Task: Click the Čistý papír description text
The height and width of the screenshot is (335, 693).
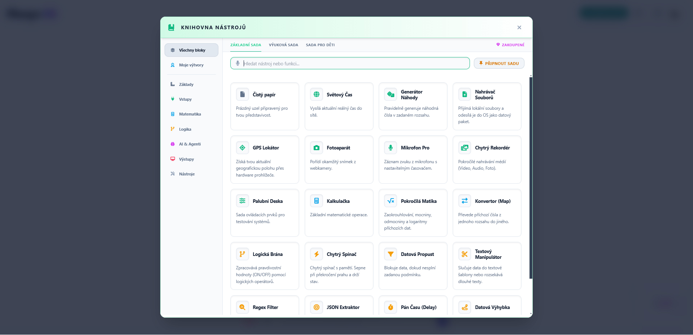Action: (x=262, y=112)
